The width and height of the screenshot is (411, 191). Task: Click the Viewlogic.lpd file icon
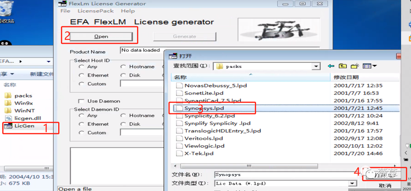(x=179, y=146)
